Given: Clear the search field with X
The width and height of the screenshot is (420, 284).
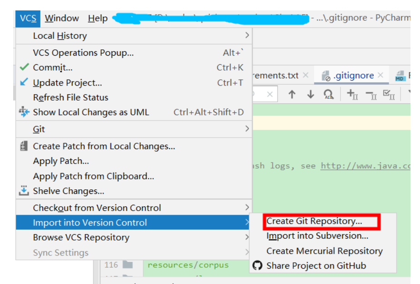Looking at the screenshot, I should (x=270, y=94).
